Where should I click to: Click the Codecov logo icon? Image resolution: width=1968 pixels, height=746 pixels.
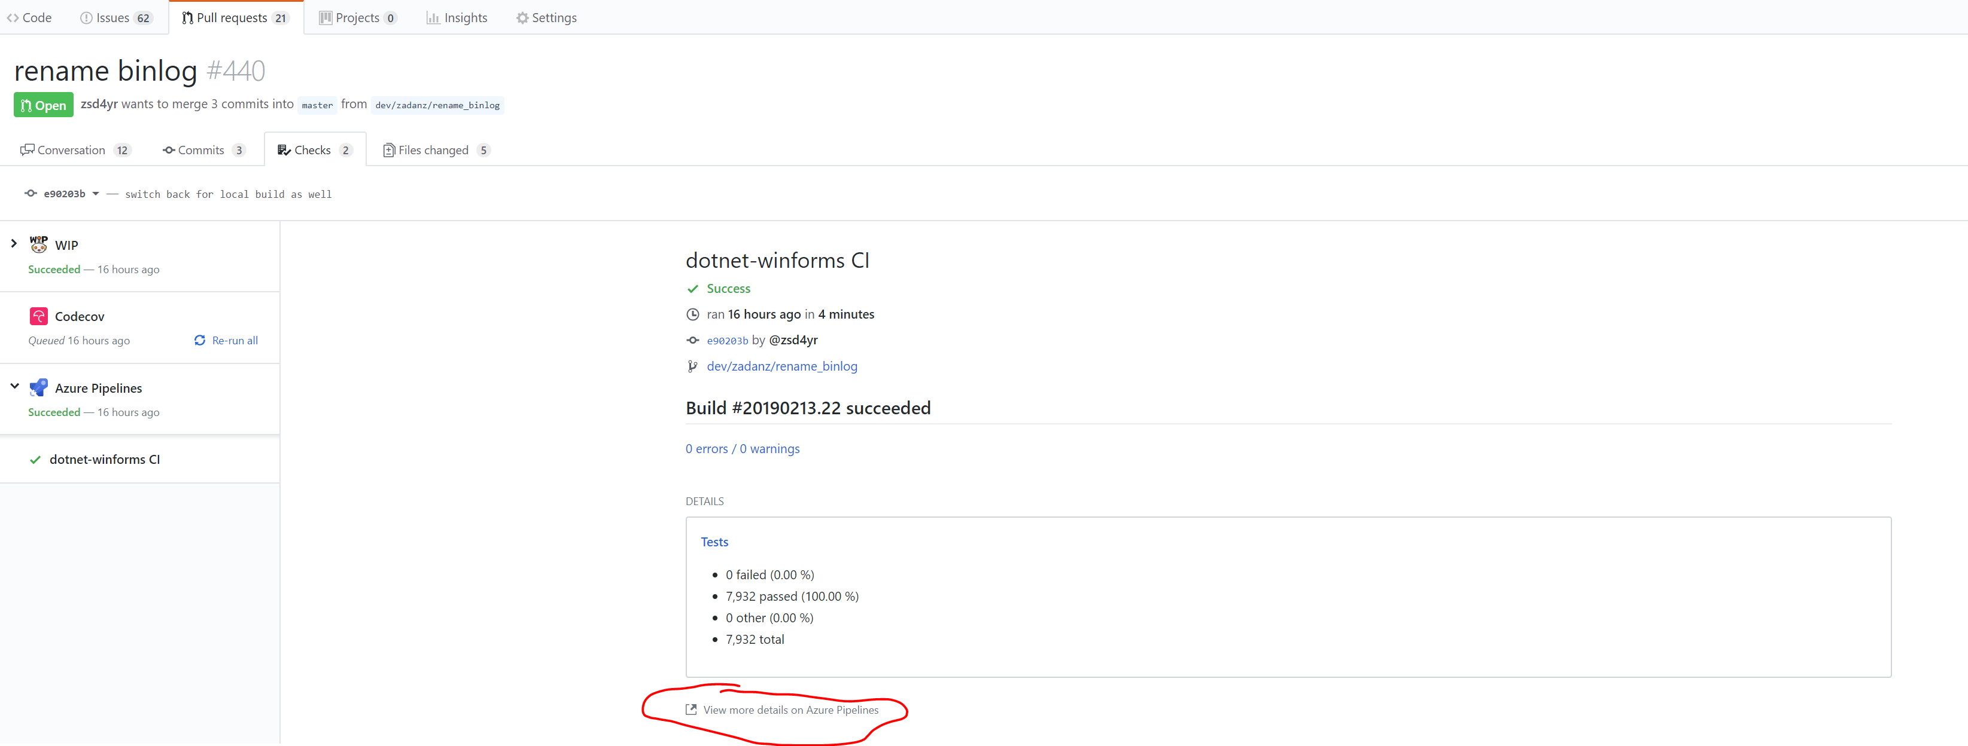38,316
